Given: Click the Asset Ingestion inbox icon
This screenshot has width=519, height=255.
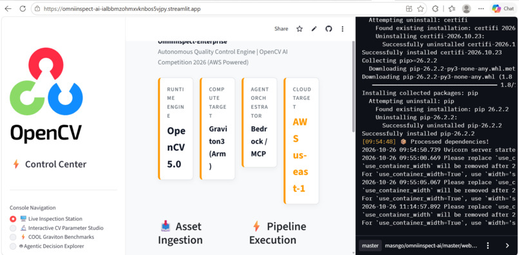Looking at the screenshot, I should point(165,227).
